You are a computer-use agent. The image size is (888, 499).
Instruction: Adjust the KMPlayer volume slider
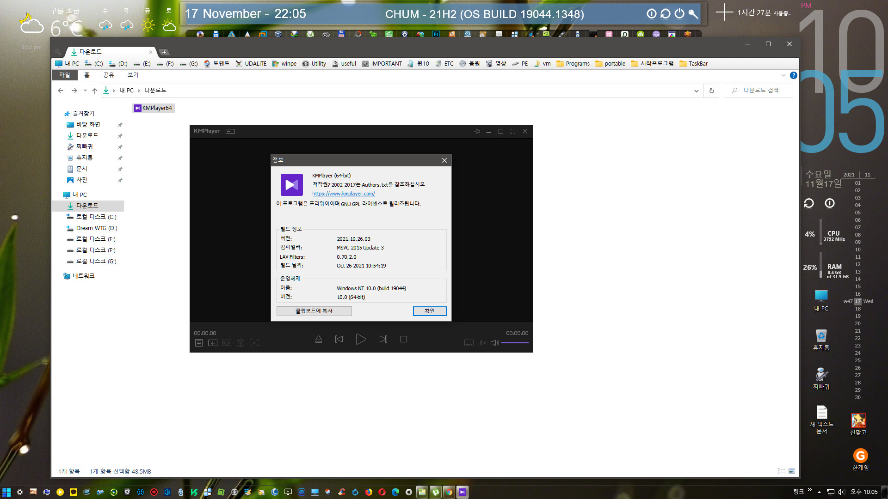(x=515, y=343)
